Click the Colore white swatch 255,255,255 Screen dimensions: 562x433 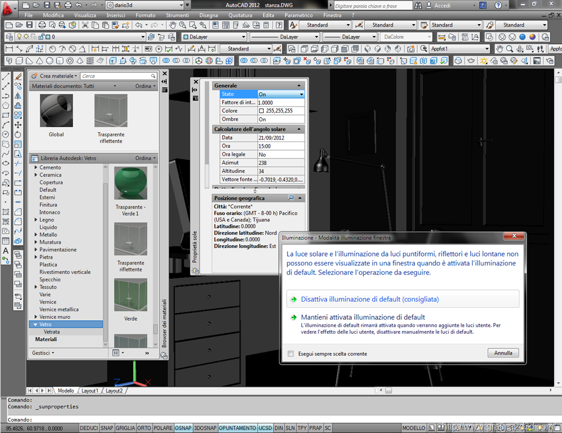tap(262, 111)
